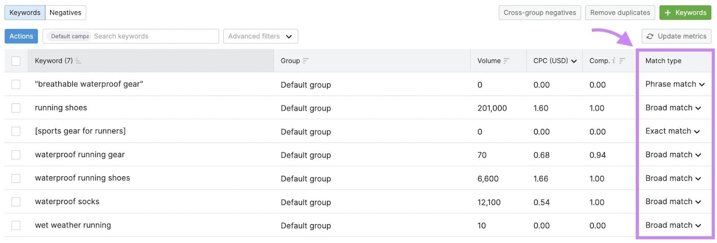Select the running shoes keyword text
Screen dimensions: 717x243
[x=61, y=108]
